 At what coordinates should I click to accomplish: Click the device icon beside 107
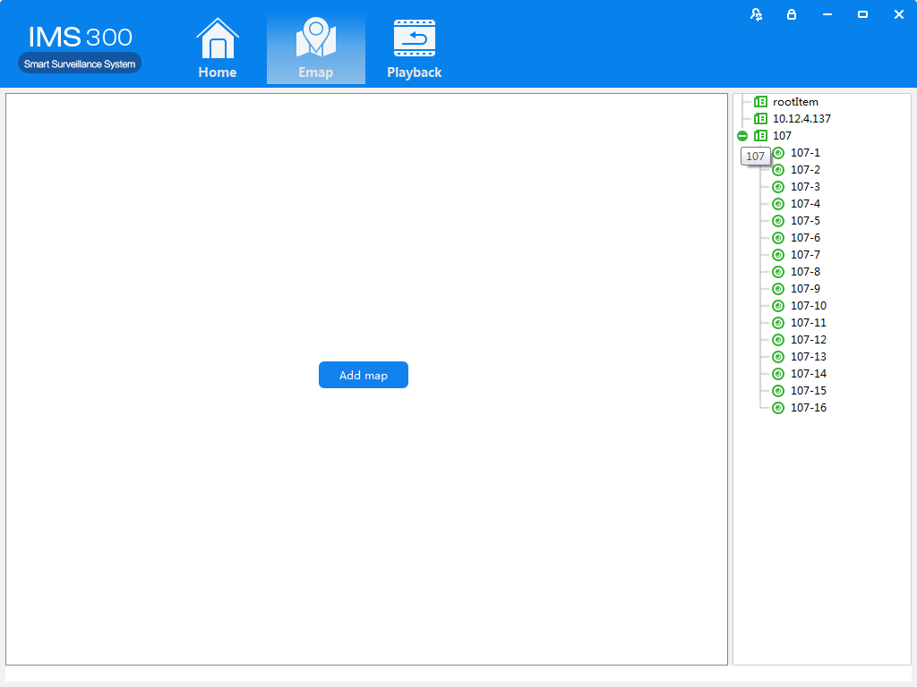tap(760, 136)
